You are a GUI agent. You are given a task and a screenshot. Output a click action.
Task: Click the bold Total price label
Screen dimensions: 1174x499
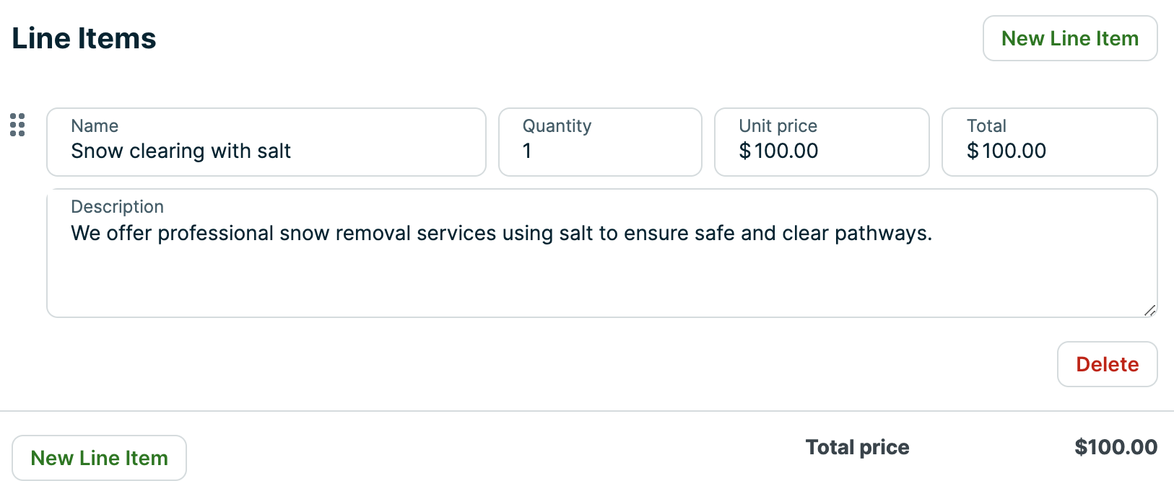(857, 447)
